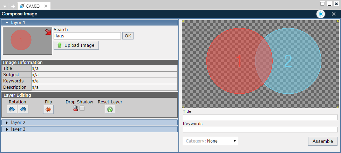
Task: Flip the layer horizontally
Action: (48, 109)
